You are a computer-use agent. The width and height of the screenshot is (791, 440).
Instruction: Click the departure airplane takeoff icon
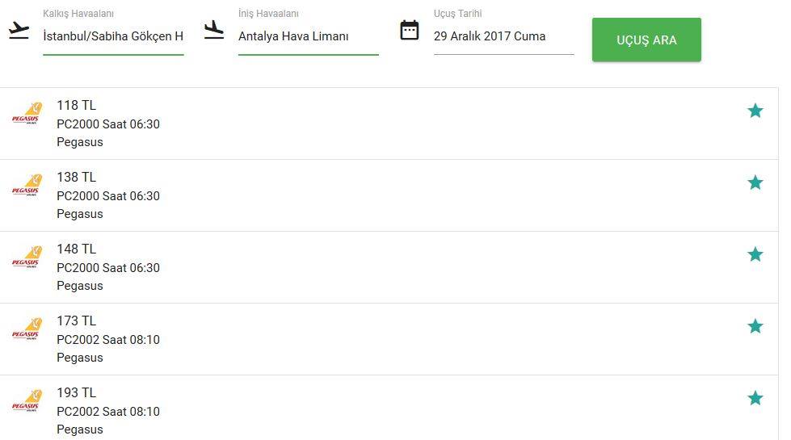pyautogui.click(x=19, y=30)
